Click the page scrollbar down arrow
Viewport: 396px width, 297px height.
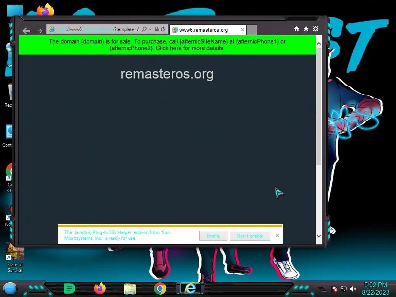pos(319,236)
